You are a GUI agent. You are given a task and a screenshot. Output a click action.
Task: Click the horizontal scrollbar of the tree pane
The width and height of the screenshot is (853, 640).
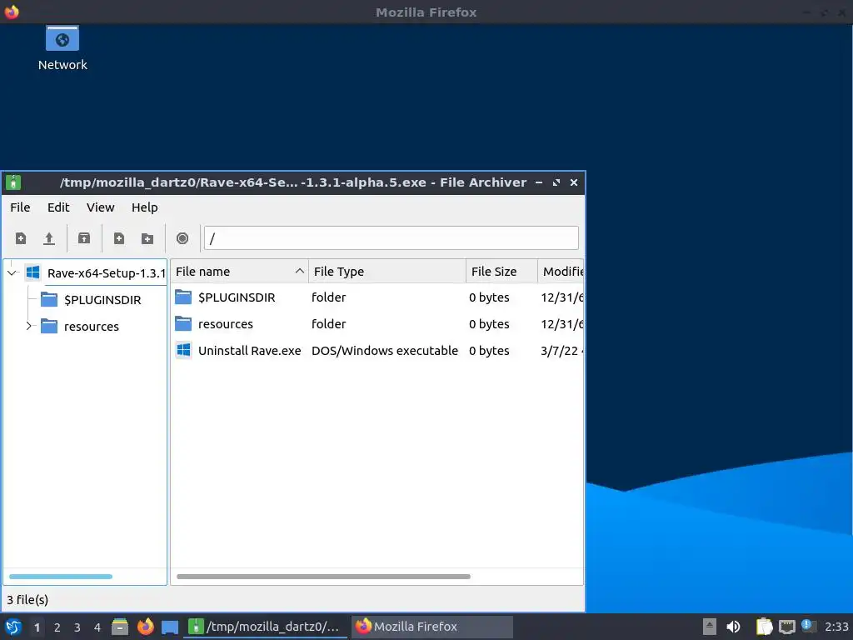click(61, 577)
